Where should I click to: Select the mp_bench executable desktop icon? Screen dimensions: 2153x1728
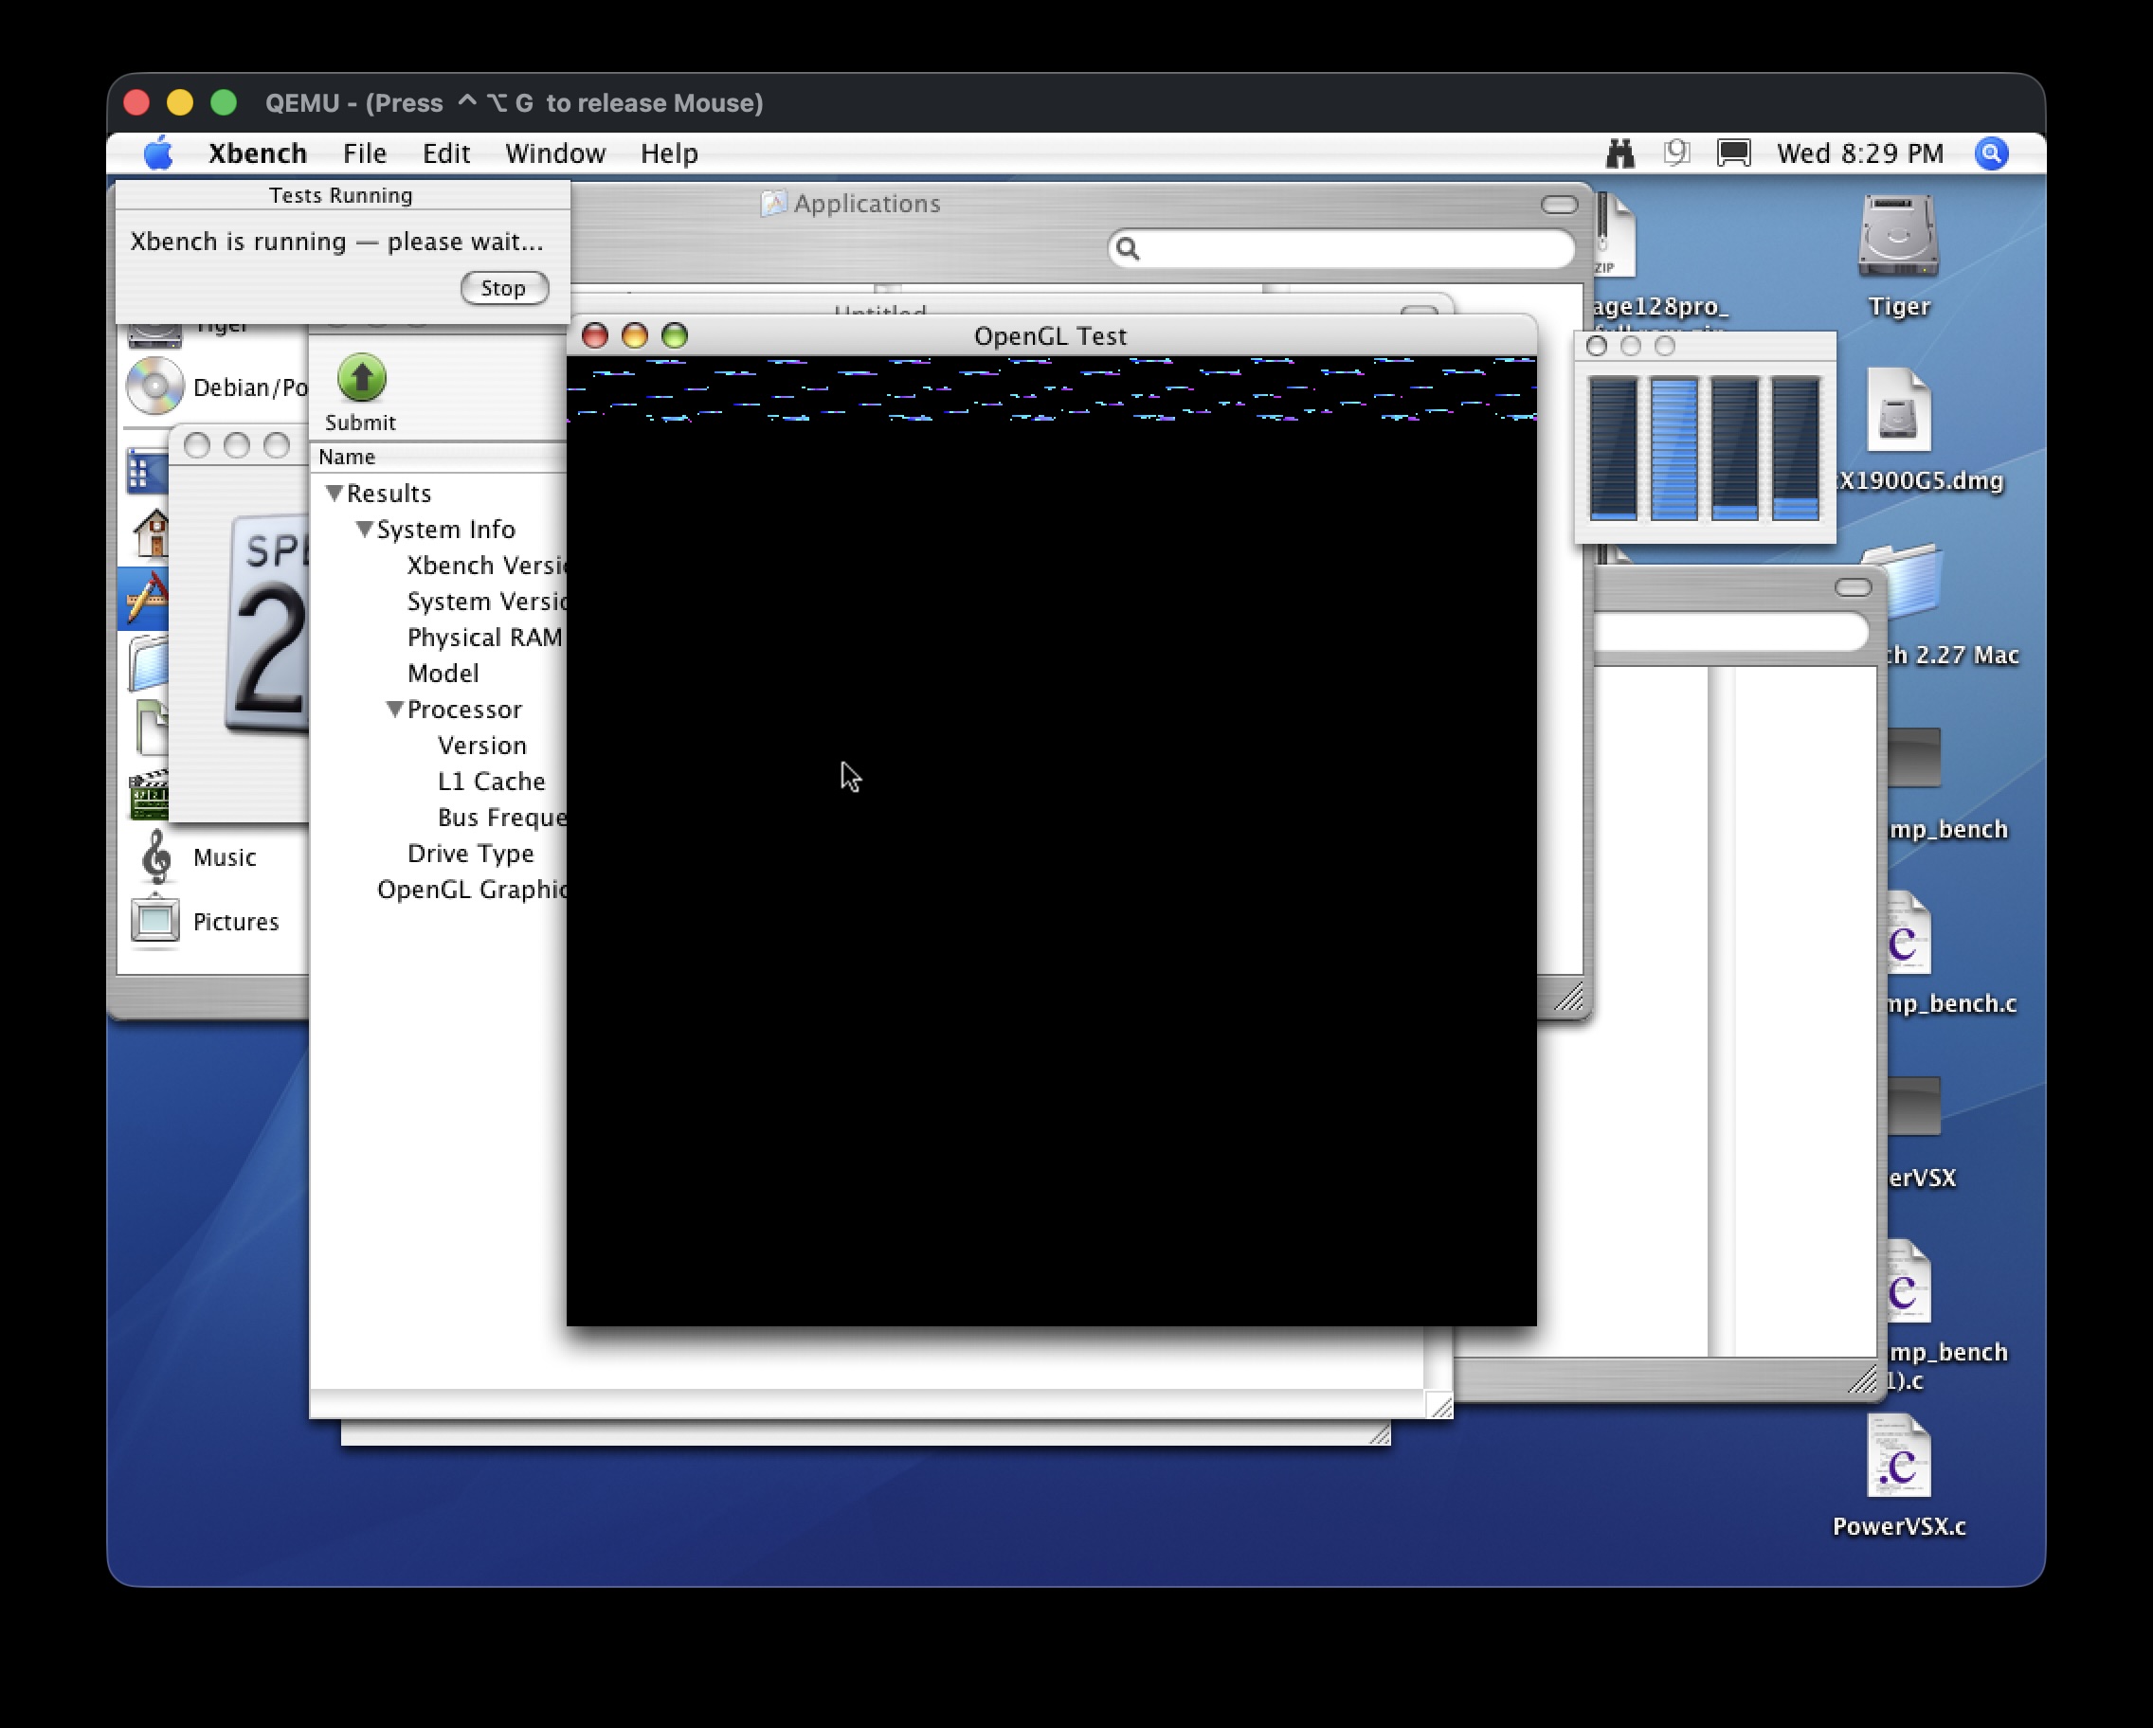(1914, 758)
